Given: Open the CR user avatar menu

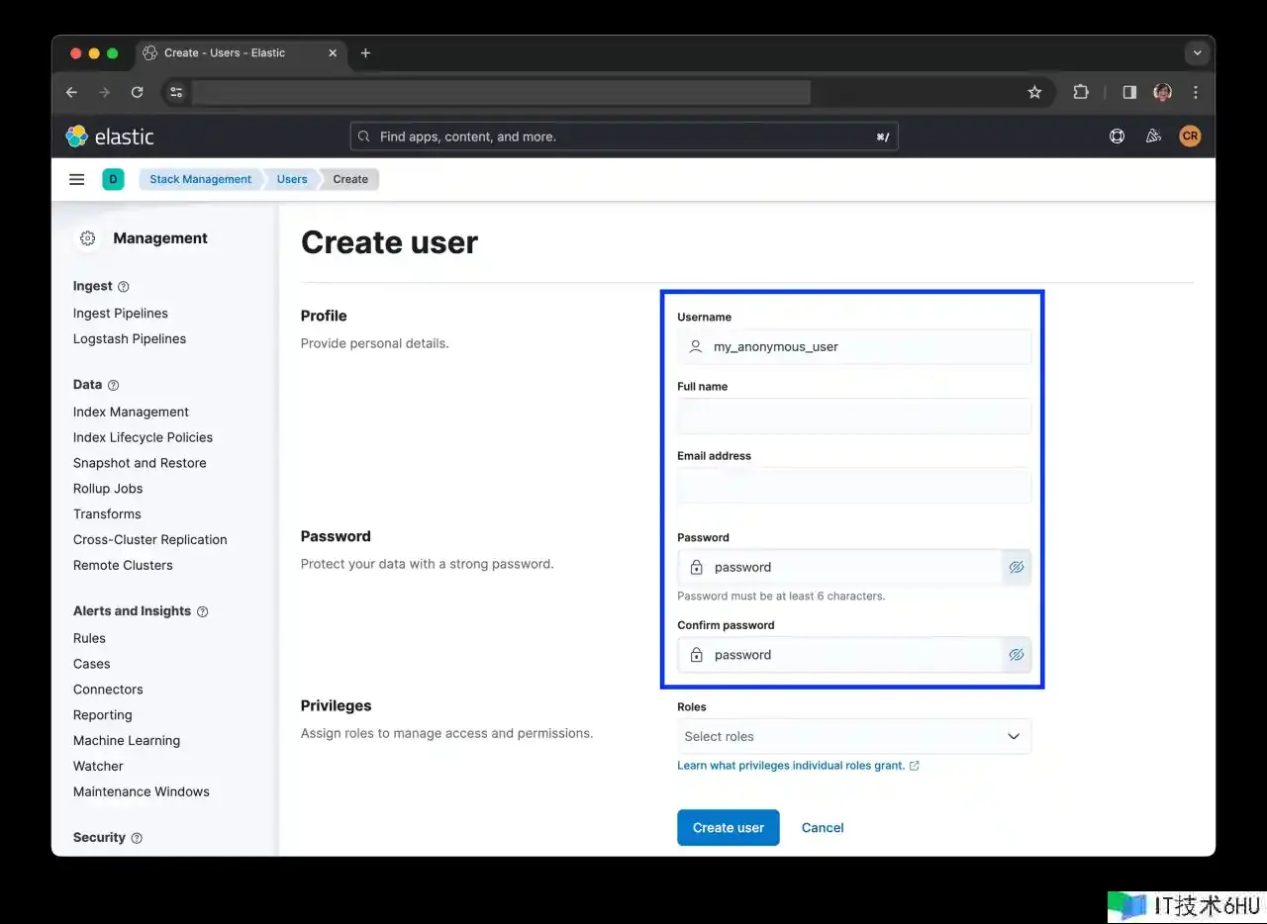Looking at the screenshot, I should 1190,137.
